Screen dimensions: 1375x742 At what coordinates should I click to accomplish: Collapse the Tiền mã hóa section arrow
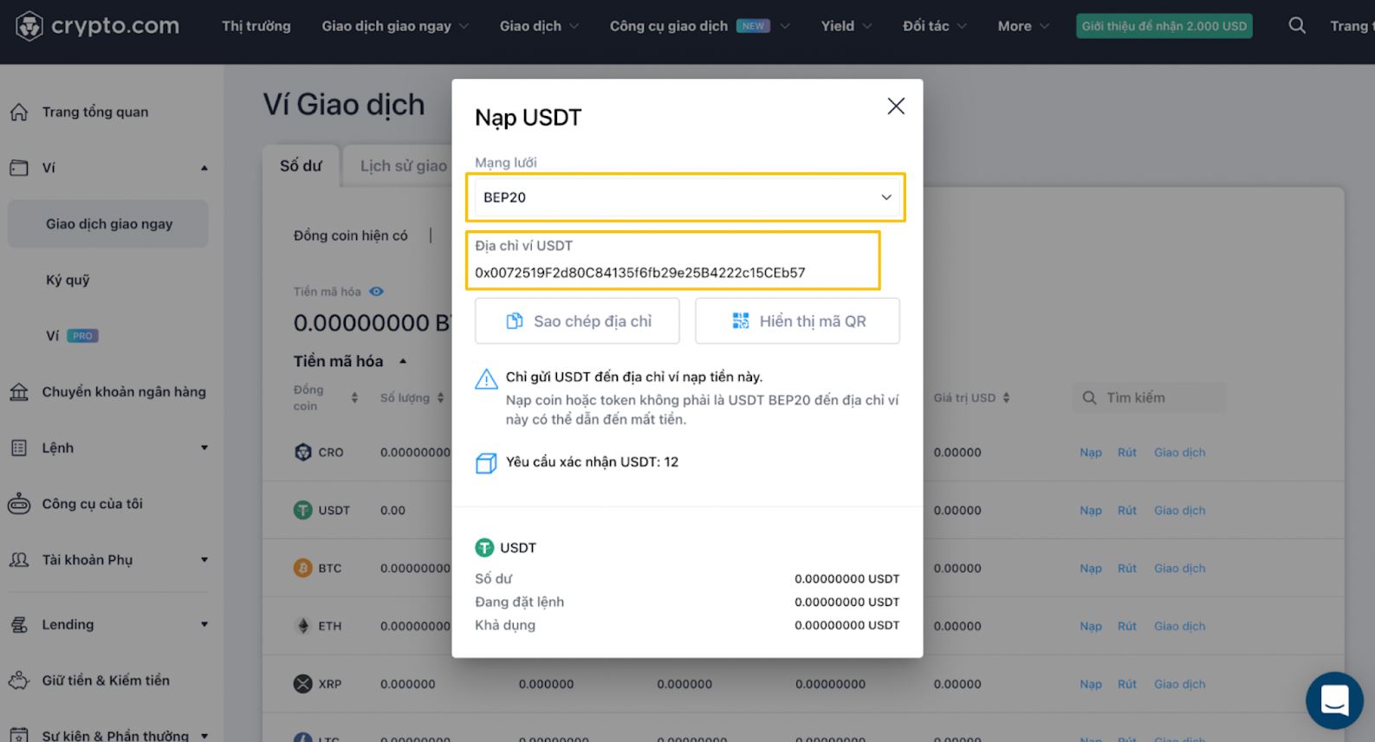pyautogui.click(x=403, y=361)
